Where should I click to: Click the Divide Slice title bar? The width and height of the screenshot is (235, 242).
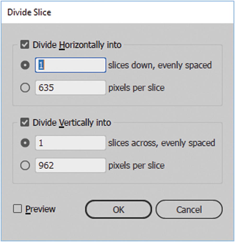coord(118,13)
